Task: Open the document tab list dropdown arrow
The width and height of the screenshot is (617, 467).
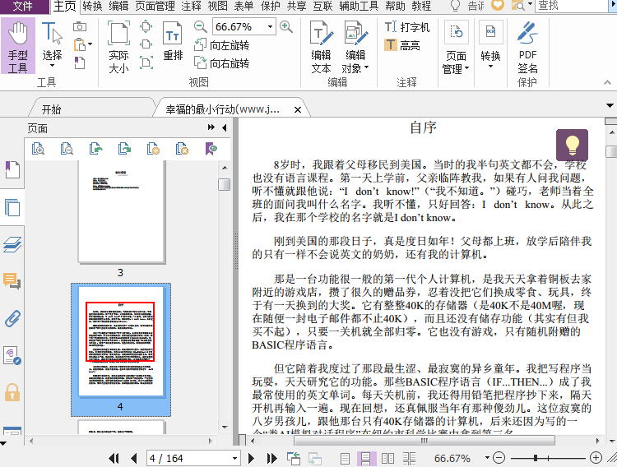Action: pyautogui.click(x=610, y=105)
